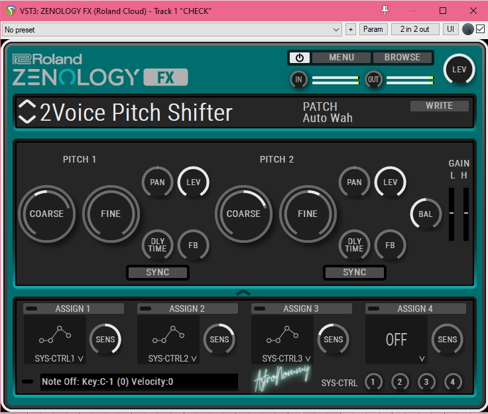
Task: Click the WRITE button
Action: pyautogui.click(x=439, y=106)
